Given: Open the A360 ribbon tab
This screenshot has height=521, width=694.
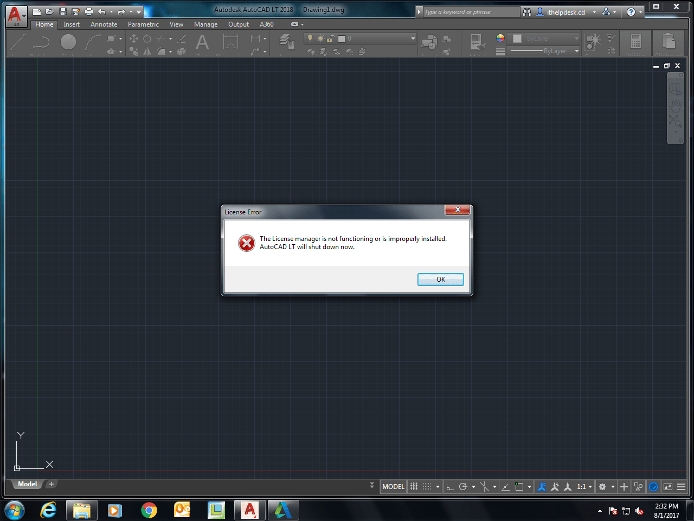Looking at the screenshot, I should coord(267,24).
